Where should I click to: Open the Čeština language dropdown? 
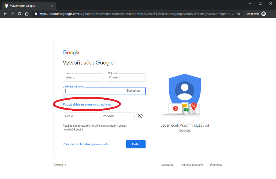[x=60, y=165]
